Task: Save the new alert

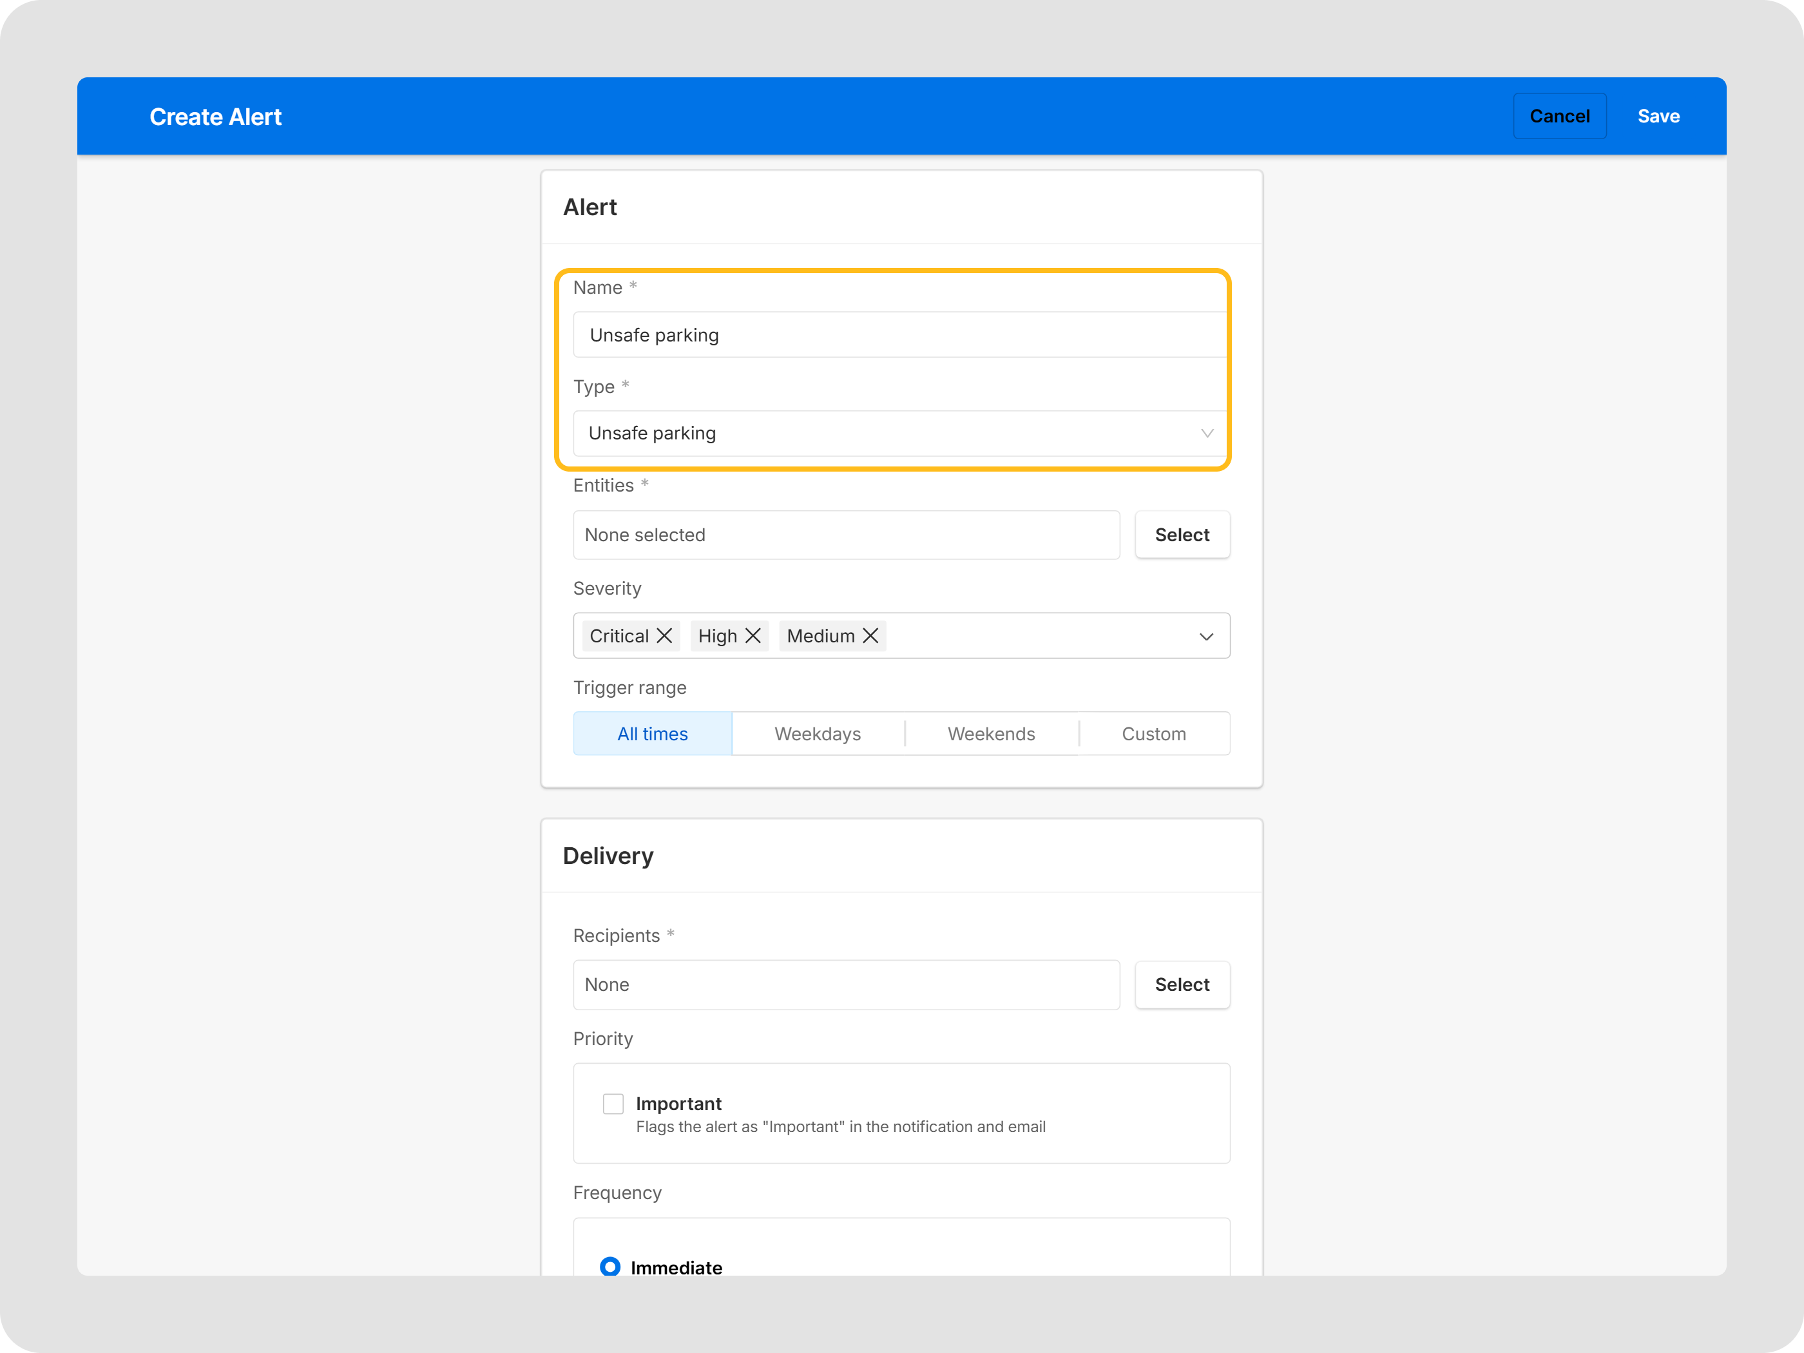Action: click(x=1658, y=116)
